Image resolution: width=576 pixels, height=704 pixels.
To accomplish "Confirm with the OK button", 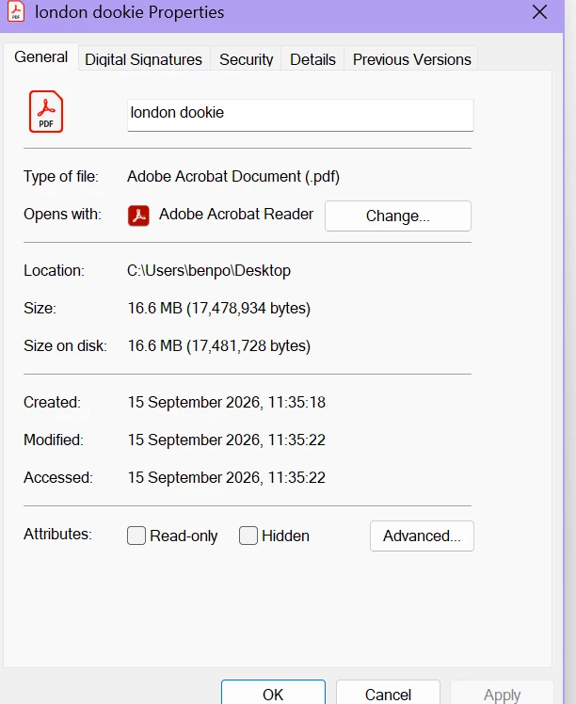I will coord(273,694).
